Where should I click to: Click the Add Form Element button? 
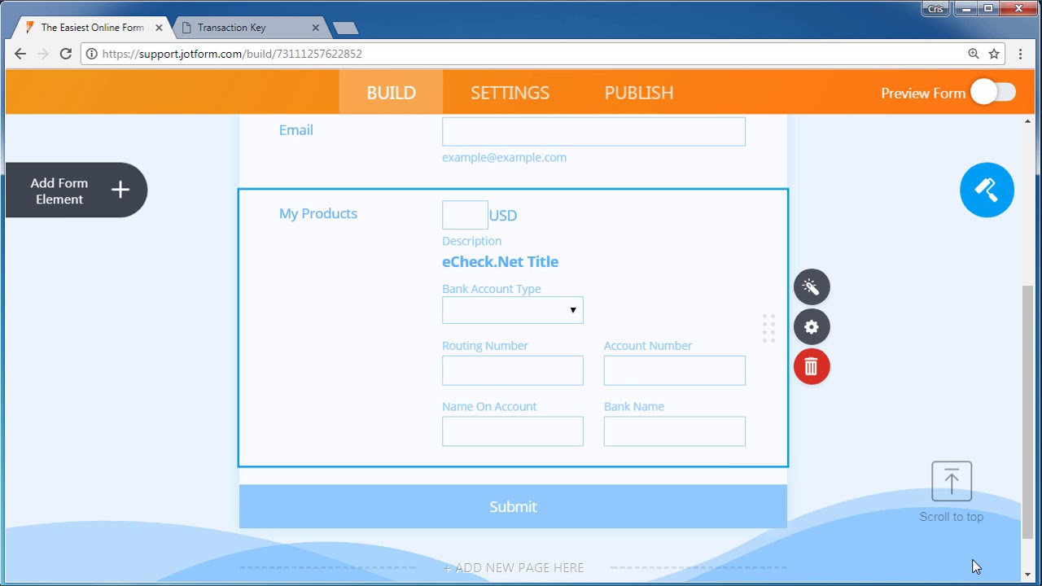click(76, 190)
